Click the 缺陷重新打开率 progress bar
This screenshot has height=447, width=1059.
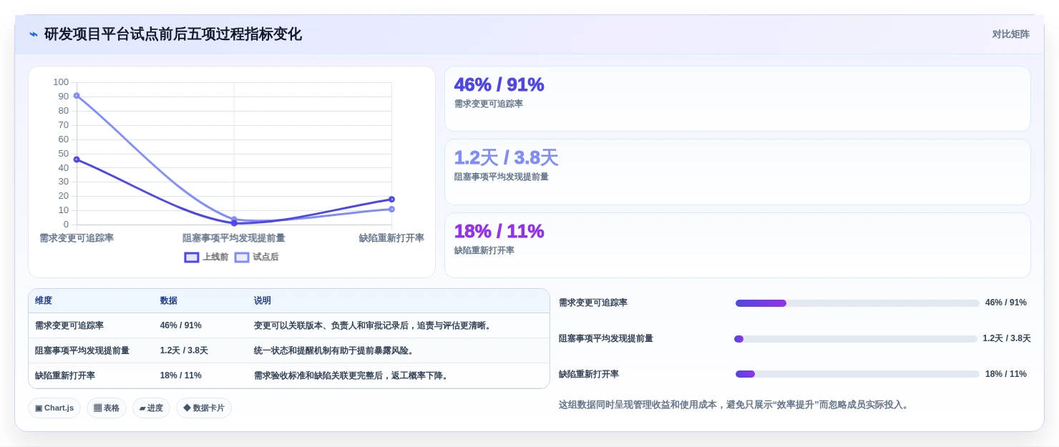point(857,374)
